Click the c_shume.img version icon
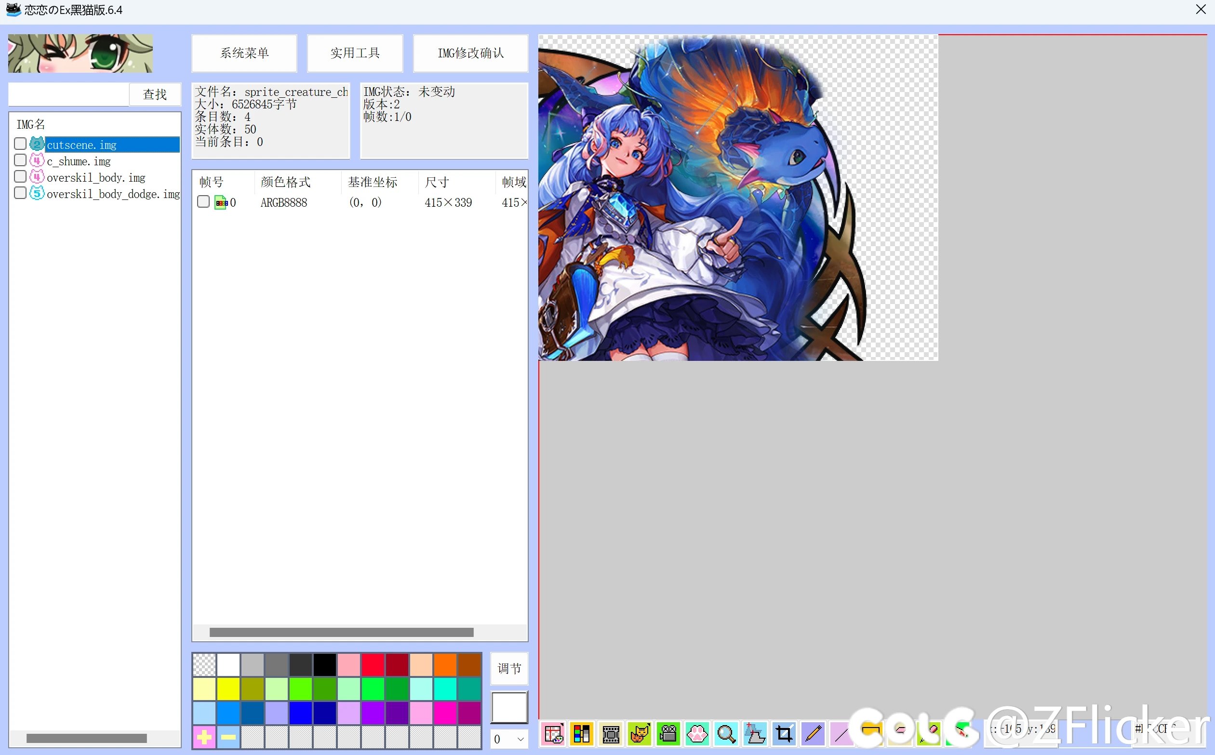Viewport: 1215px width, 755px height. point(37,161)
